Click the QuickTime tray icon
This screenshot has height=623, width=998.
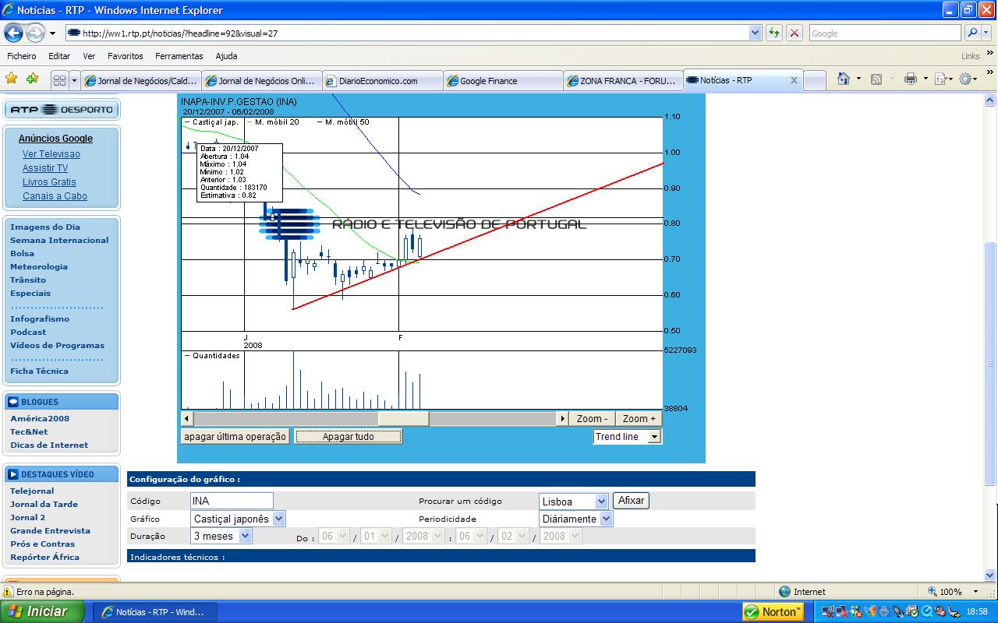(928, 611)
